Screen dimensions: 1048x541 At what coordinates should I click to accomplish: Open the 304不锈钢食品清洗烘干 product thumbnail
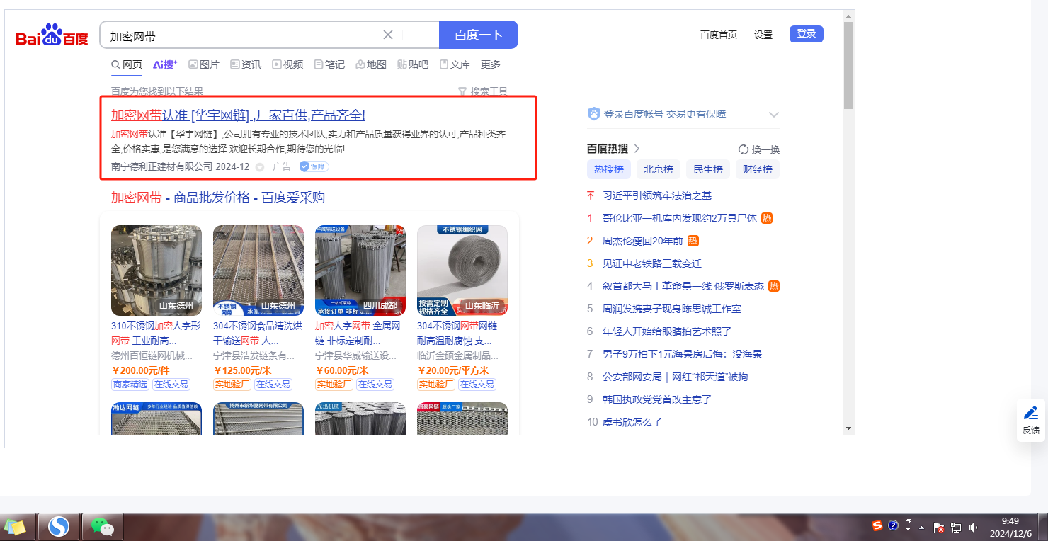tap(258, 270)
